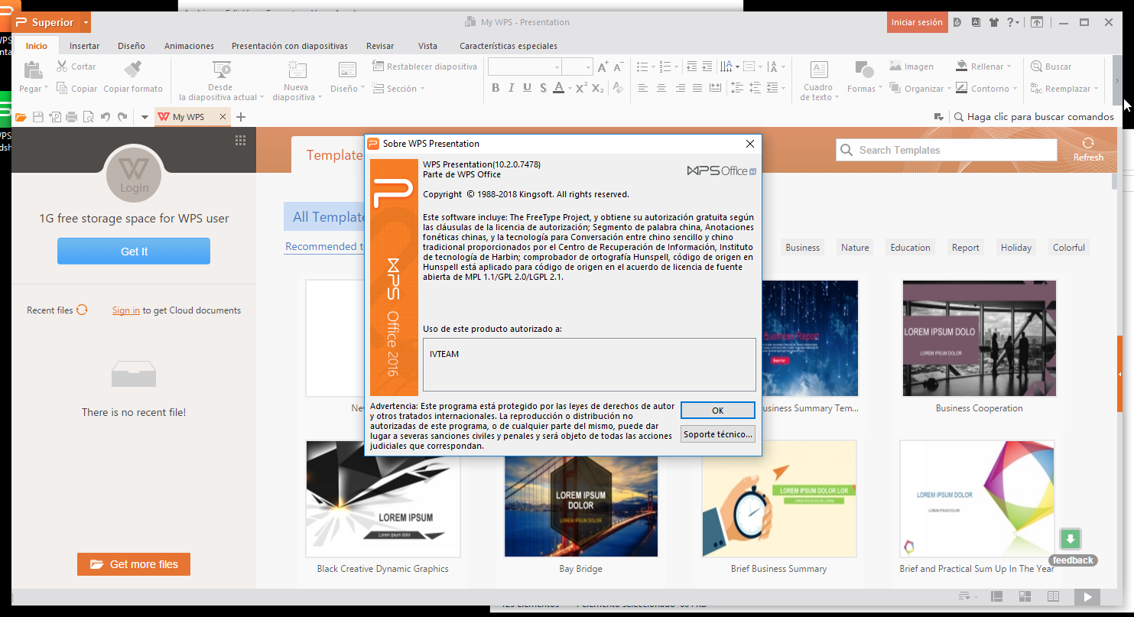
Task: Toggle Underline formatting
Action: pyautogui.click(x=527, y=88)
